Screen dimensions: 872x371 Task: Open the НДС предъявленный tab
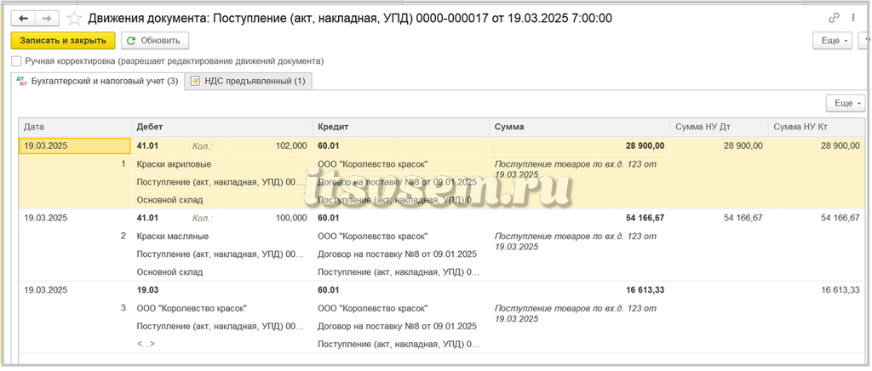(x=248, y=81)
